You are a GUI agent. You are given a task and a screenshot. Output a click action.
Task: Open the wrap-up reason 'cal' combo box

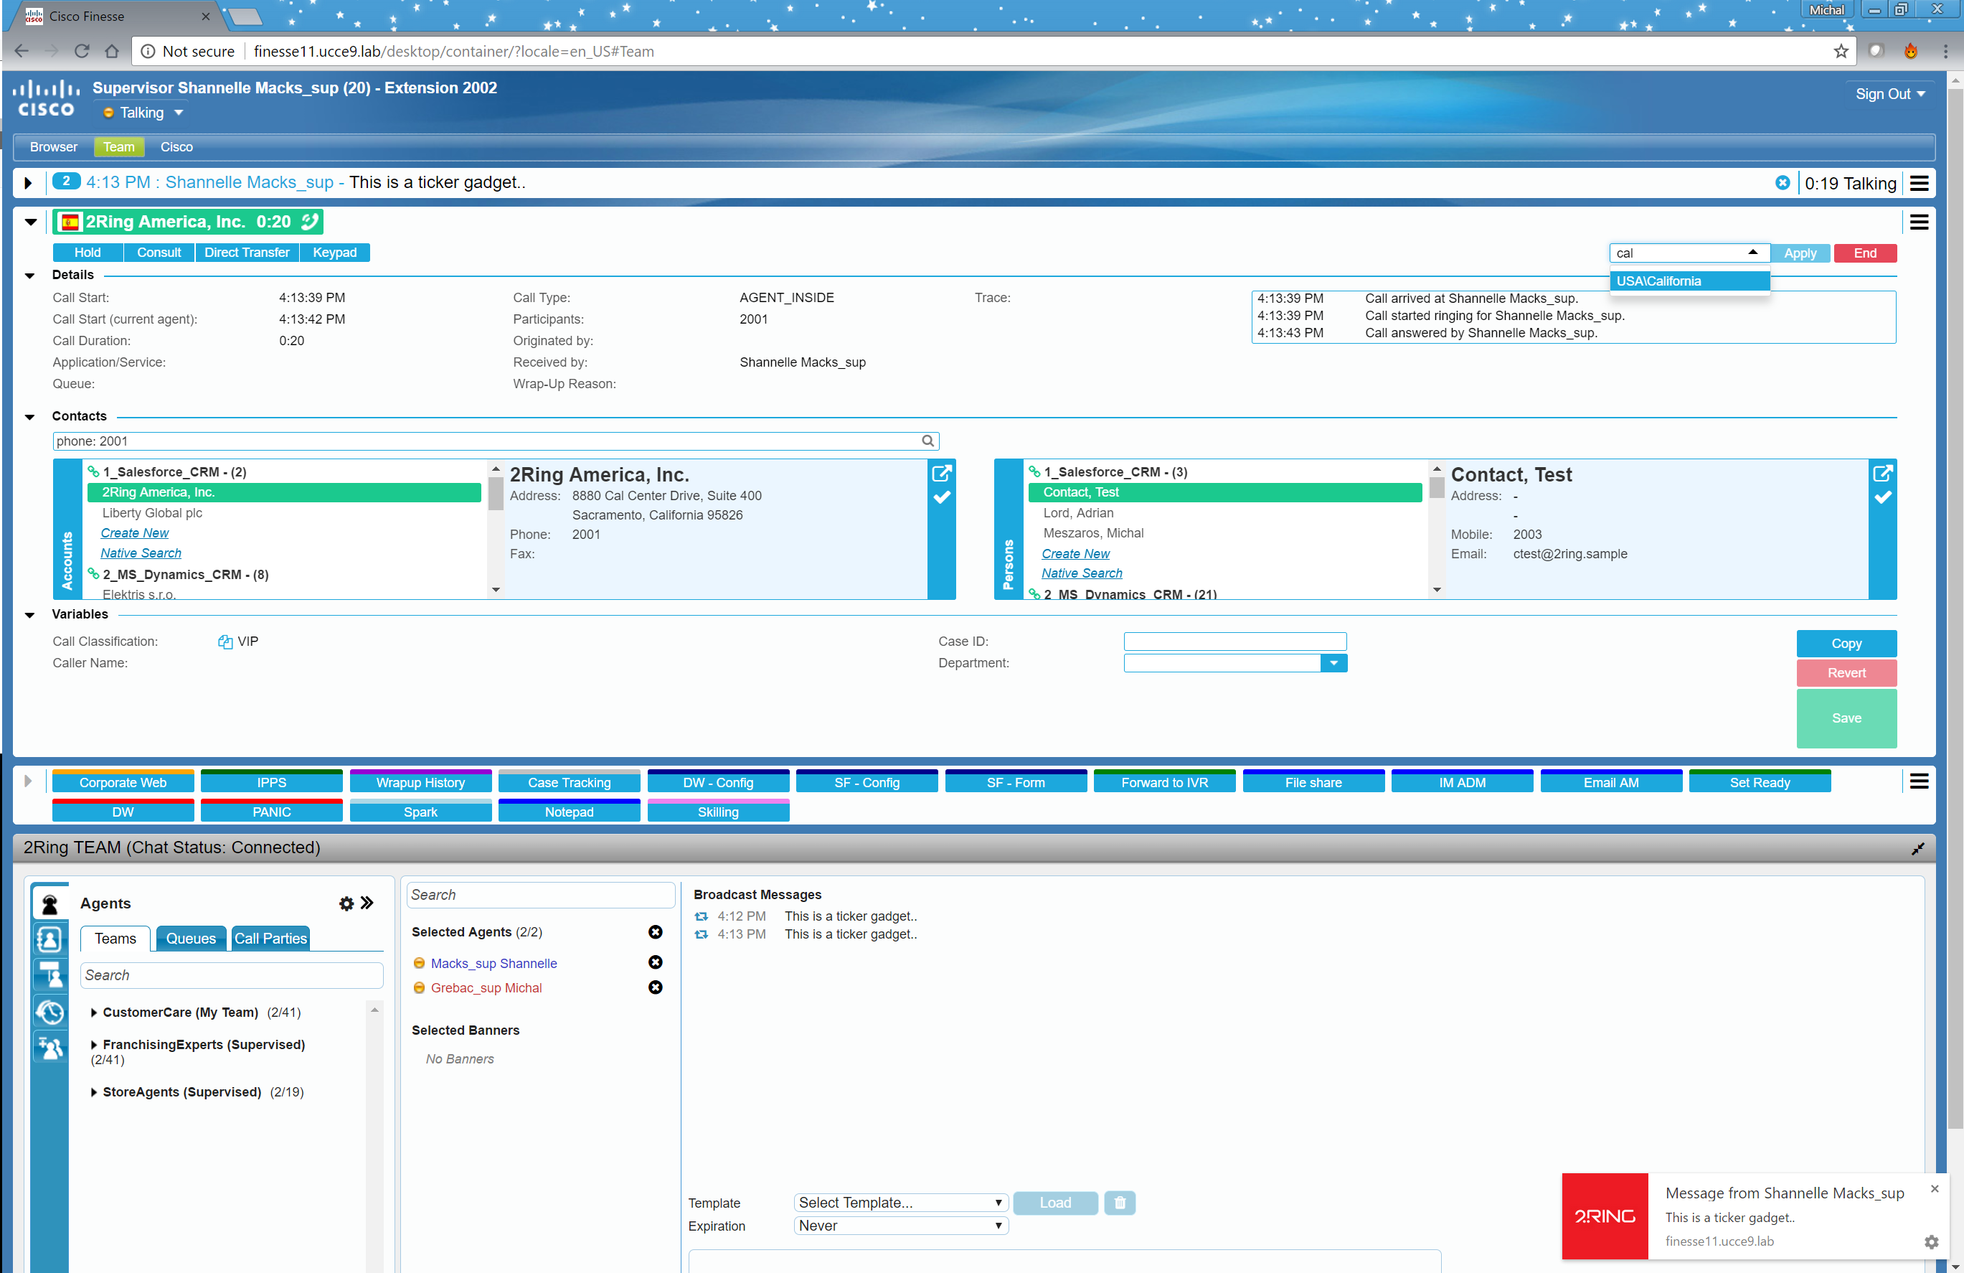1689,253
